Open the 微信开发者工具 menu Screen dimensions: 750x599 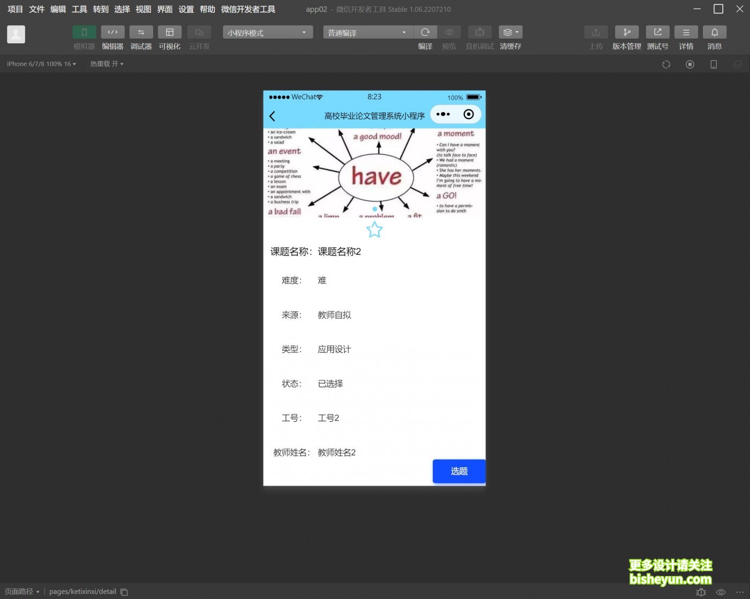248,9
